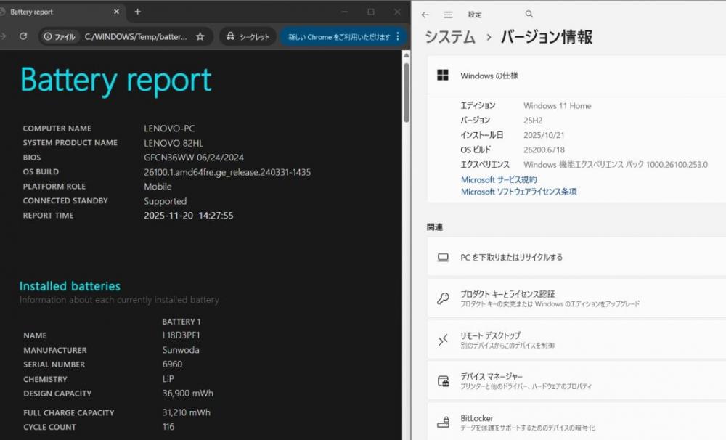Click the Settings back arrow

pos(425,15)
